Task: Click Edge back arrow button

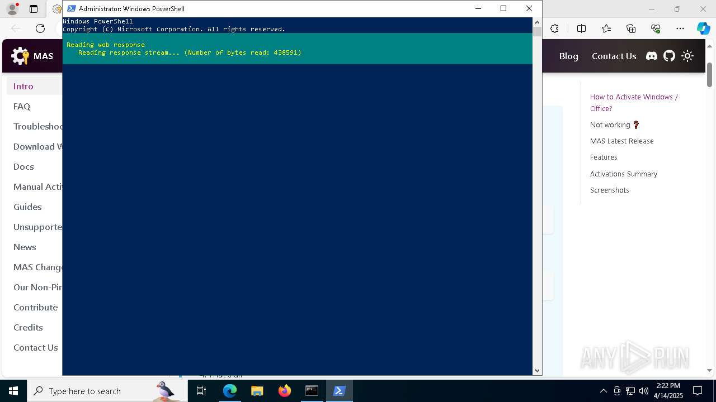Action: [x=16, y=28]
